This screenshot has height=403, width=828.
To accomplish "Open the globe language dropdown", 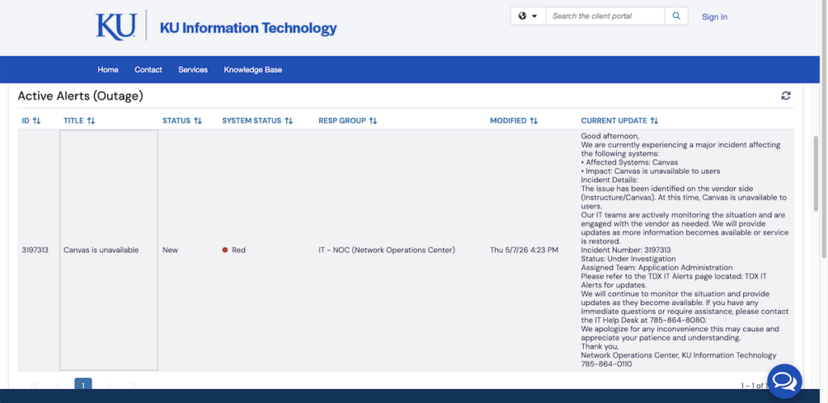I will (528, 16).
